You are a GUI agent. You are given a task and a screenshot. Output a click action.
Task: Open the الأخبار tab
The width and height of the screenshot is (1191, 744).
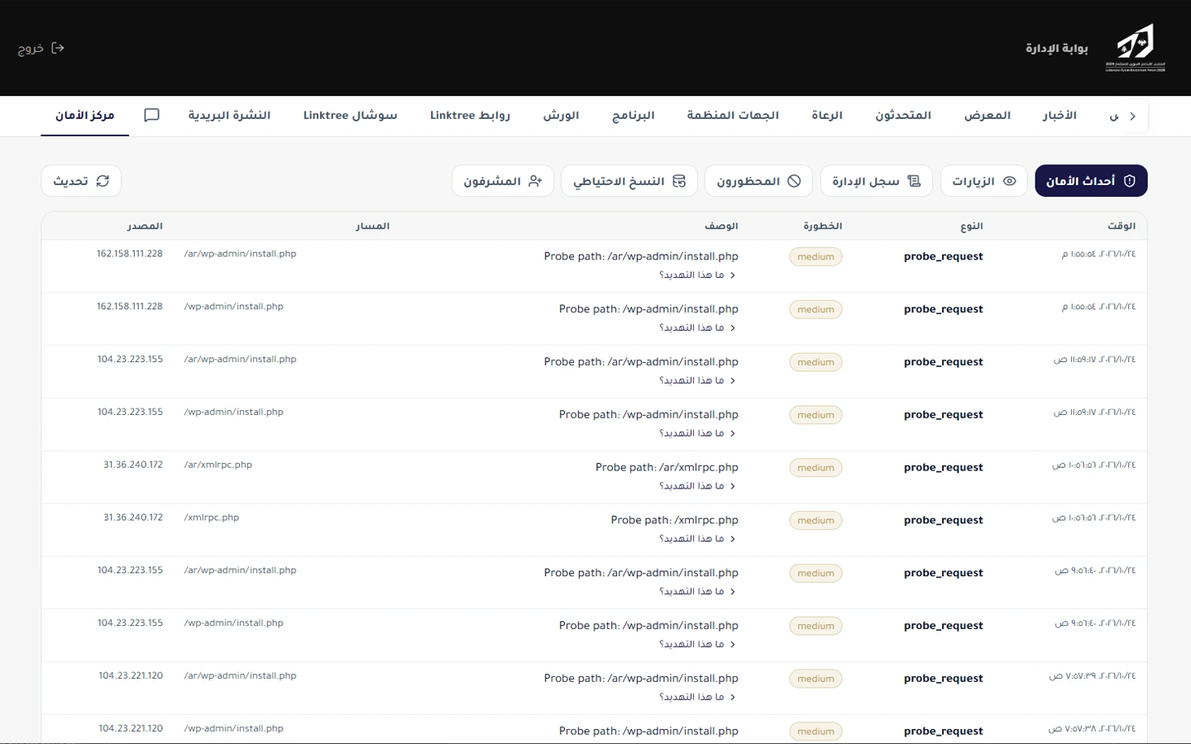(x=1059, y=115)
